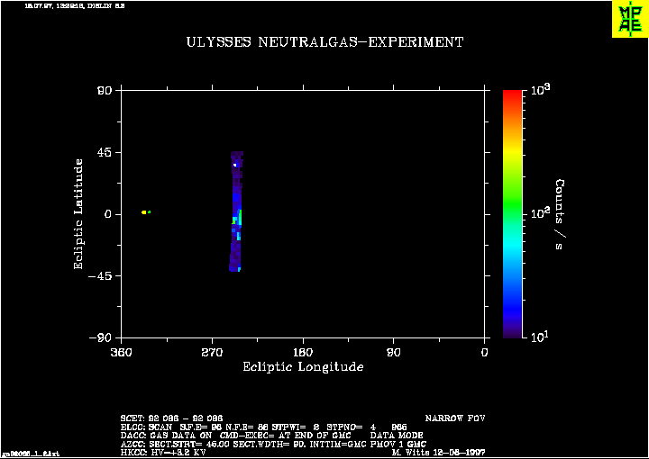Click the 90 latitude tick label at top
The image size is (649, 459).
(105, 91)
